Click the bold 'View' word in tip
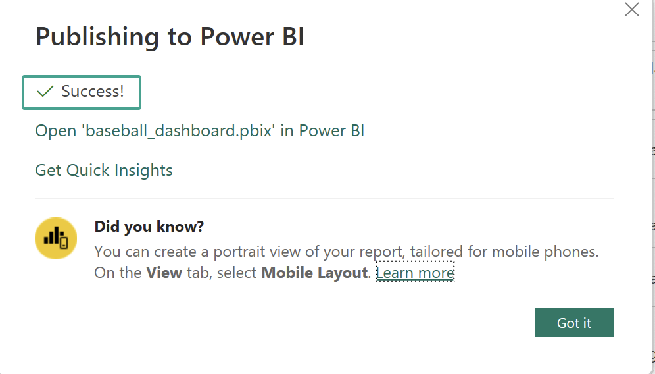 pos(164,273)
